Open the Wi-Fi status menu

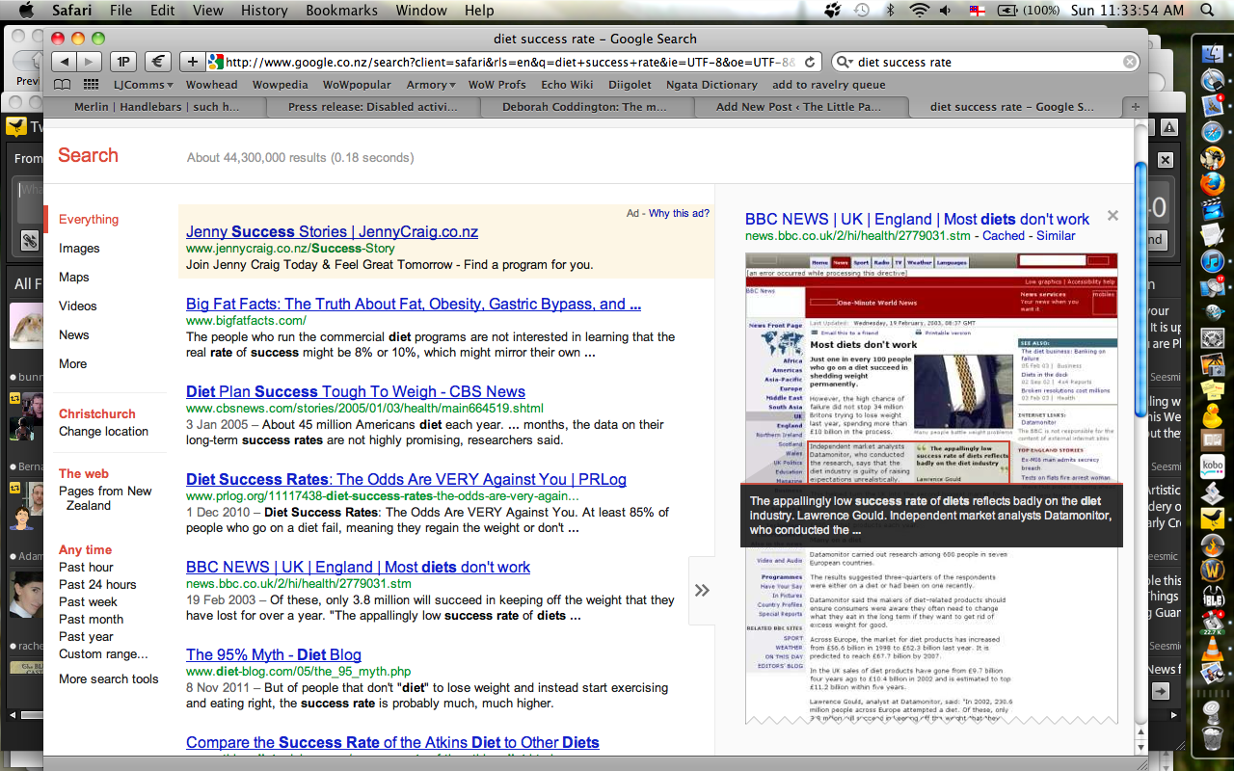click(919, 11)
